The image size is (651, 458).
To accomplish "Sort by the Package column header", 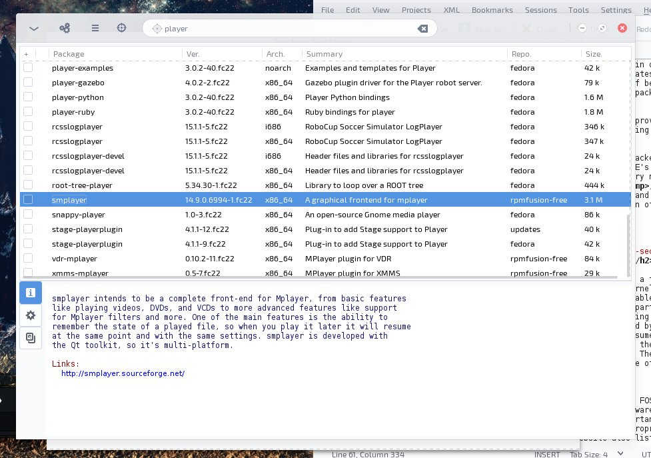I will (x=69, y=54).
